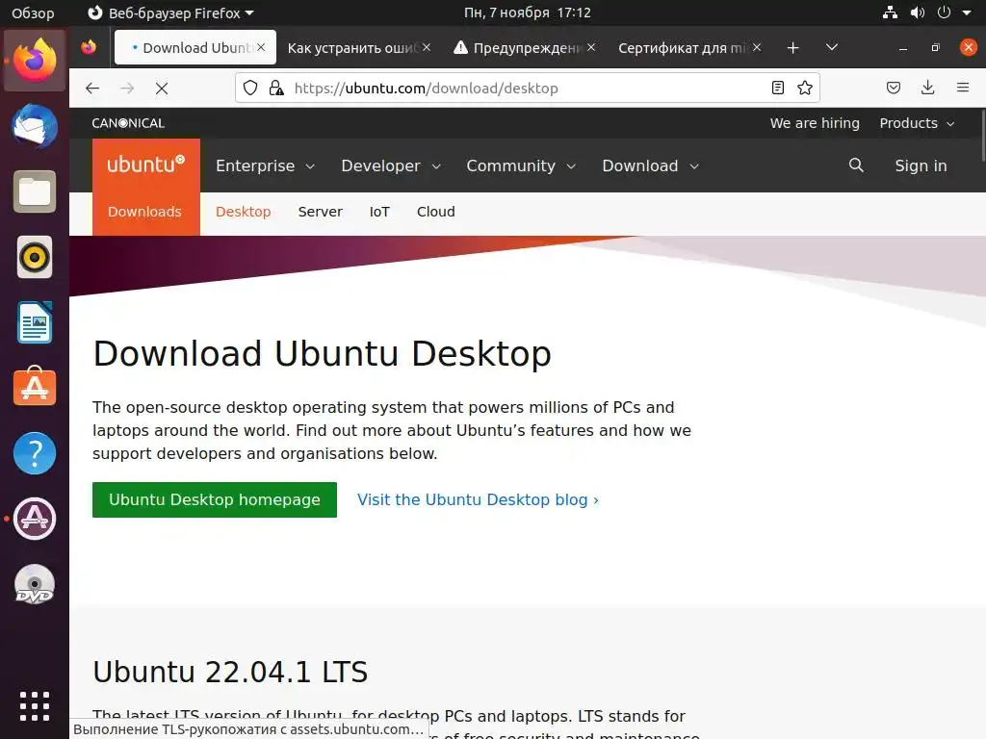
Task: Close the Предупреждение tab
Action: click(591, 47)
